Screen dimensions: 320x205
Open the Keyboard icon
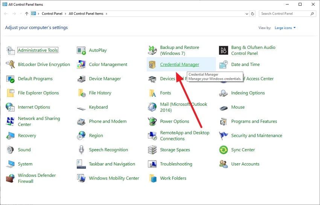pyautogui.click(x=81, y=108)
